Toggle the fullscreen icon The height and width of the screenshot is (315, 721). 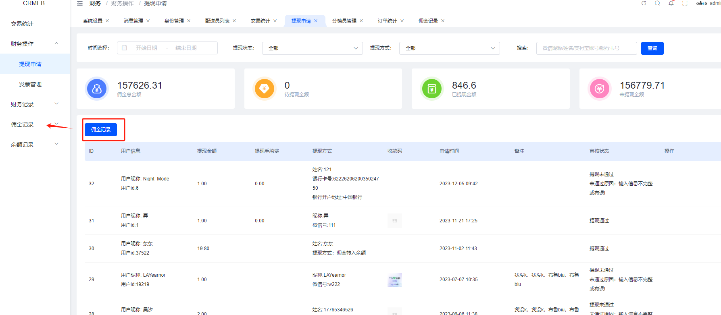685,3
